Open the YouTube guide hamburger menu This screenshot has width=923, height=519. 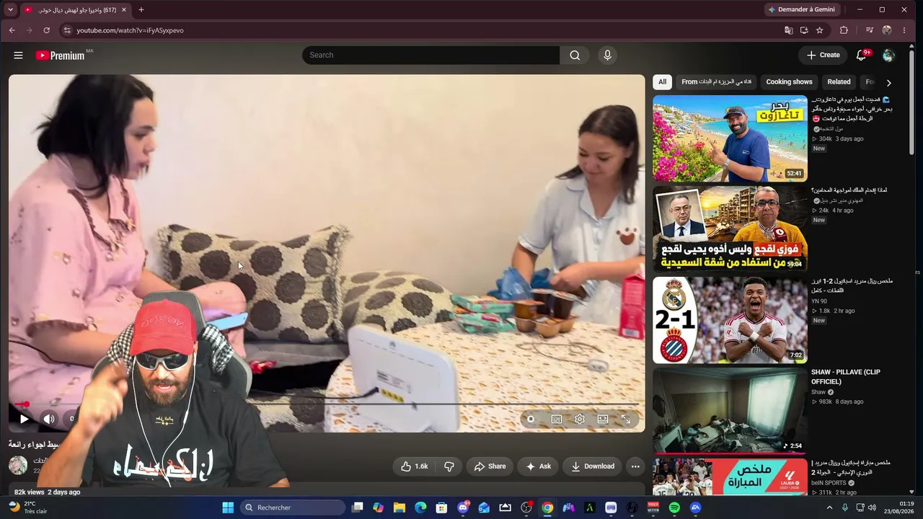pyautogui.click(x=18, y=56)
